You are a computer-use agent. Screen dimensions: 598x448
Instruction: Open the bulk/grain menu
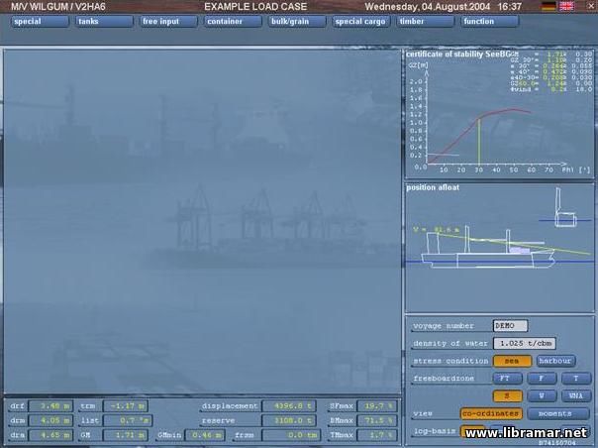coord(295,21)
